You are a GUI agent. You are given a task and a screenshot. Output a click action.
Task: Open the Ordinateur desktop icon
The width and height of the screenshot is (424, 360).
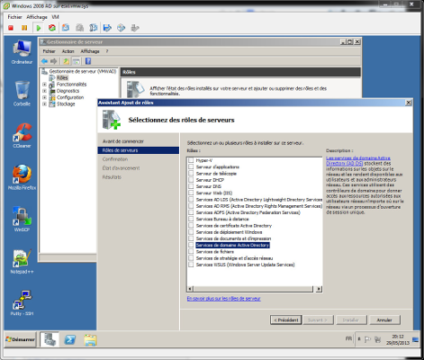(22, 52)
